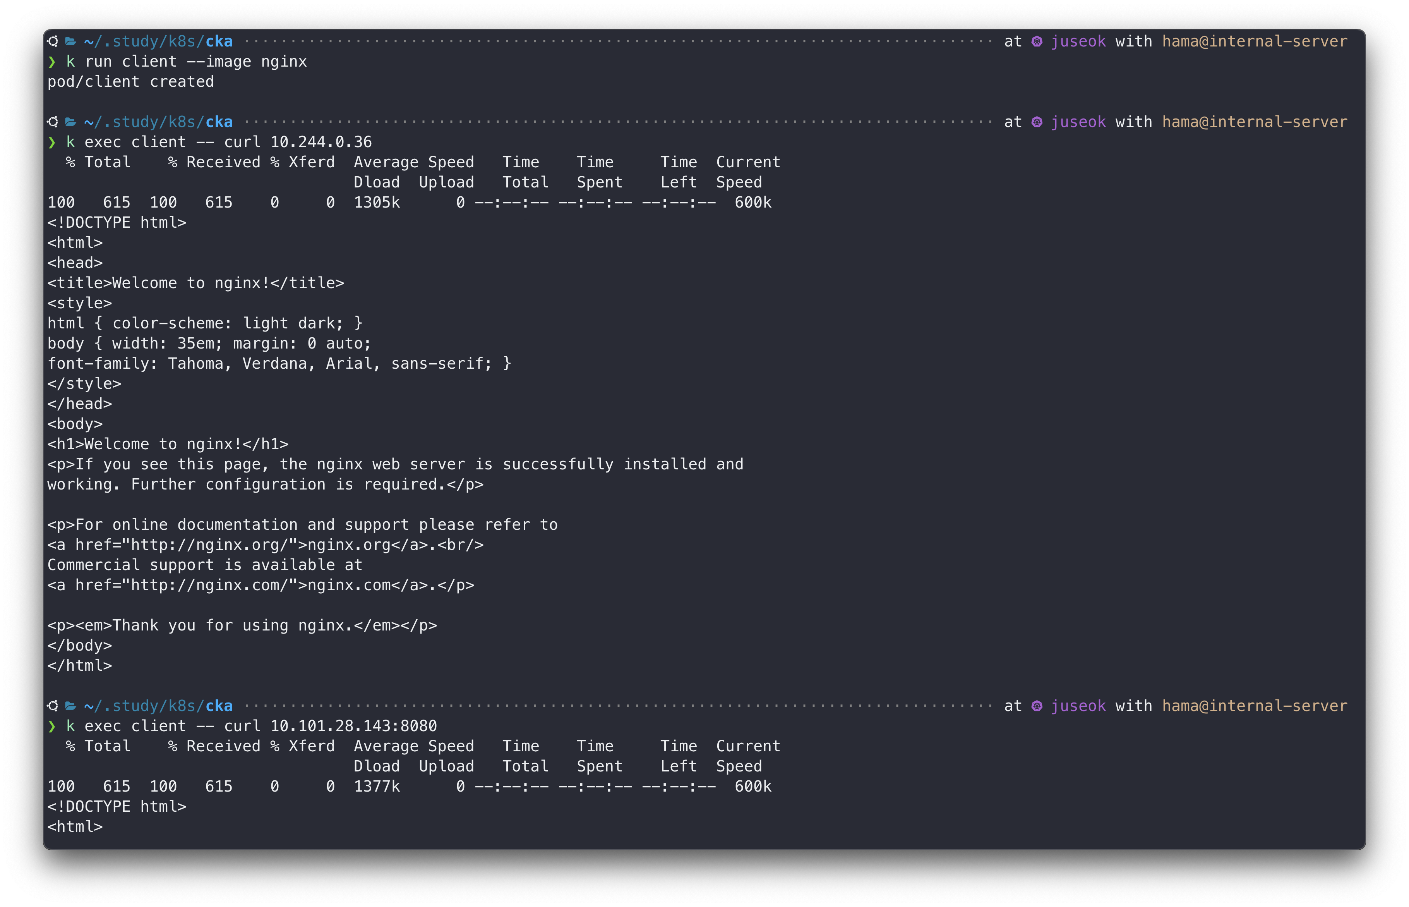Click the bold 'cka' directory in the top prompt
The image size is (1409, 907).
pos(219,41)
